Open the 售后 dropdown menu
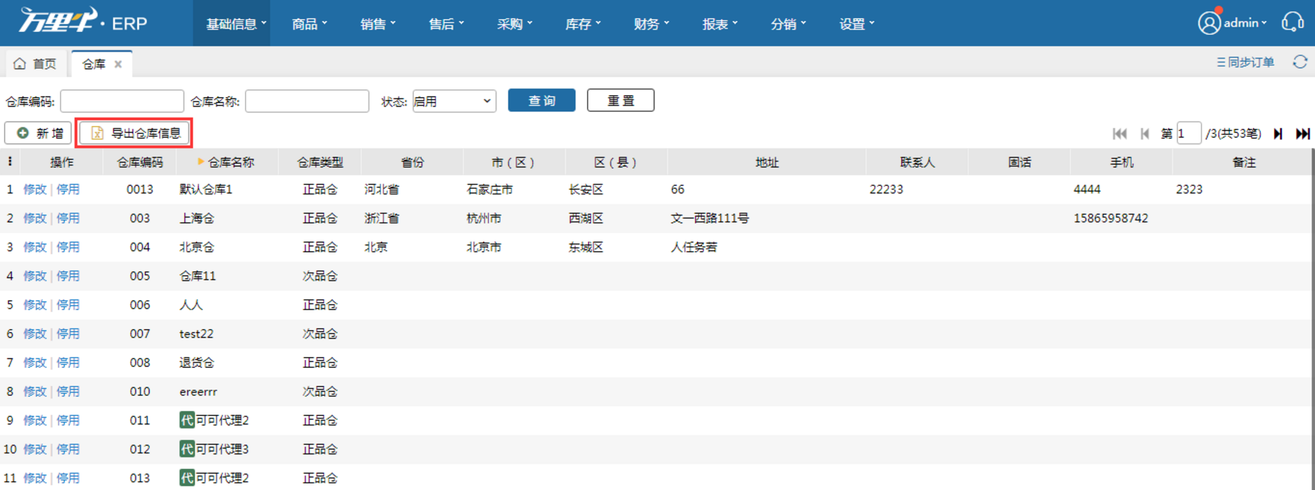 click(x=446, y=24)
